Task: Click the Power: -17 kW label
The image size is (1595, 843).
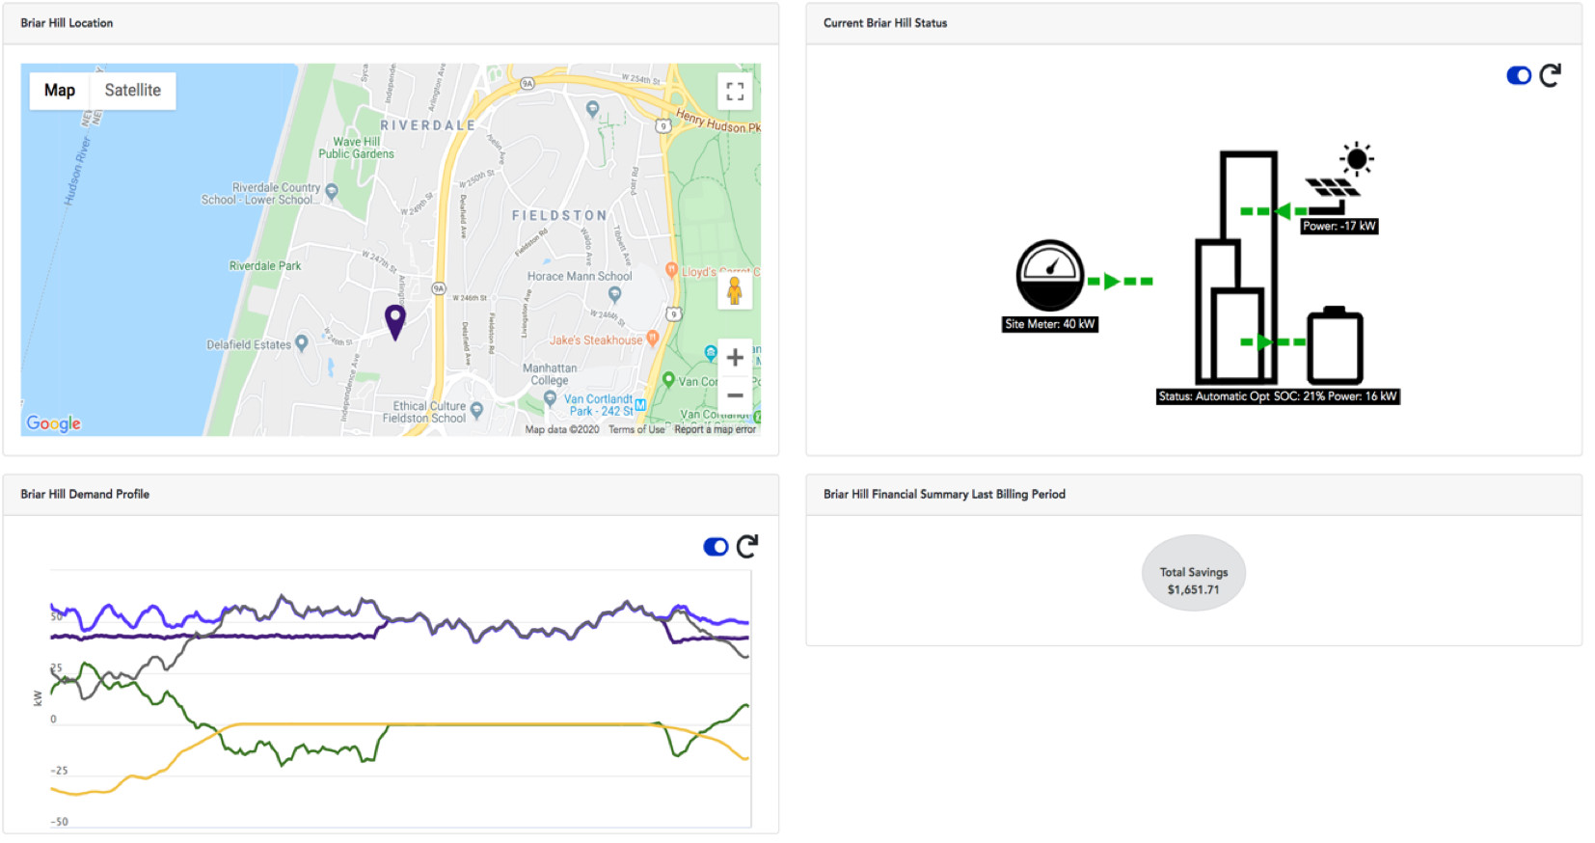Action: (1339, 227)
